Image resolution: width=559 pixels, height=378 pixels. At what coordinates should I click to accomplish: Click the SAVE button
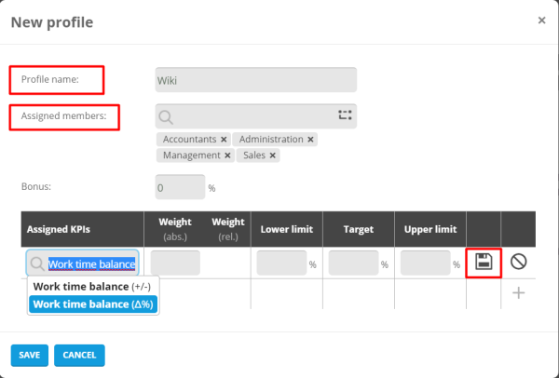(x=29, y=355)
